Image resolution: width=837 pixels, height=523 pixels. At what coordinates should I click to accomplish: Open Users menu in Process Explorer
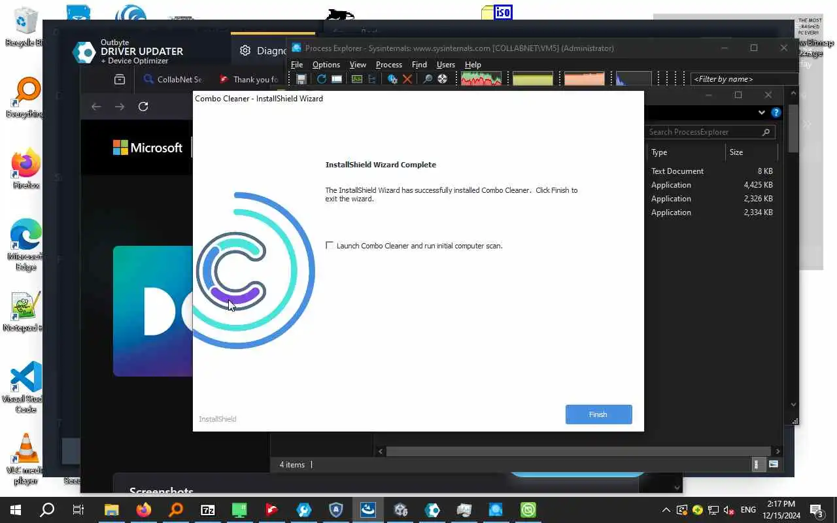coord(445,65)
